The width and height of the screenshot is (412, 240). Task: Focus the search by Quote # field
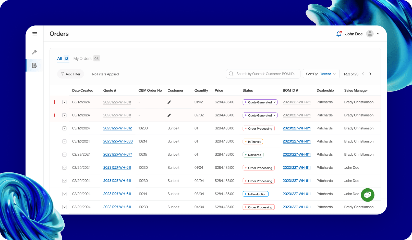pyautogui.click(x=263, y=74)
